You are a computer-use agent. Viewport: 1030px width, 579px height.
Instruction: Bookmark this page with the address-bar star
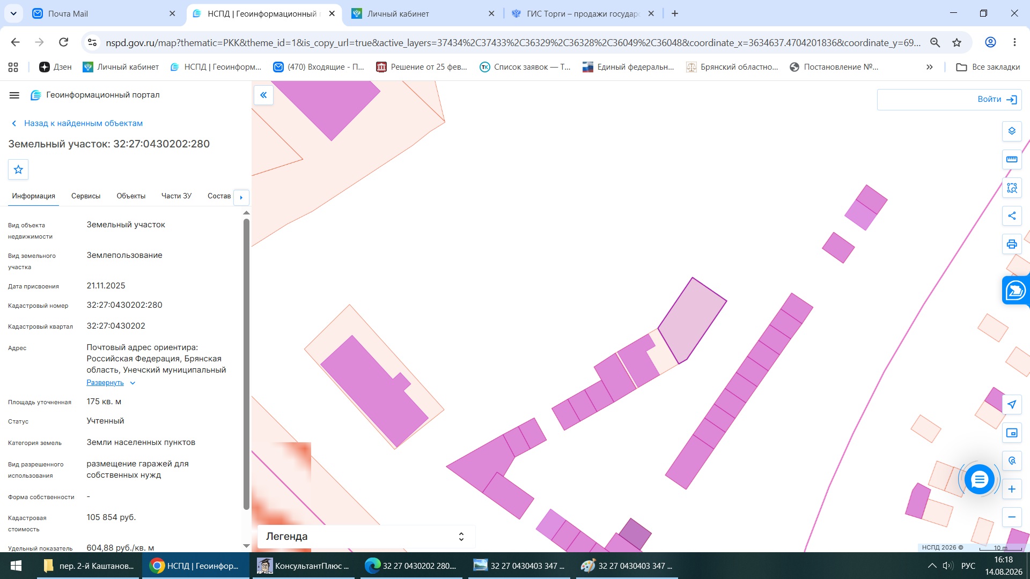[x=957, y=42]
